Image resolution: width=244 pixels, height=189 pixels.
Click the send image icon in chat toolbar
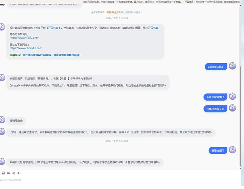click(x=3, y=173)
